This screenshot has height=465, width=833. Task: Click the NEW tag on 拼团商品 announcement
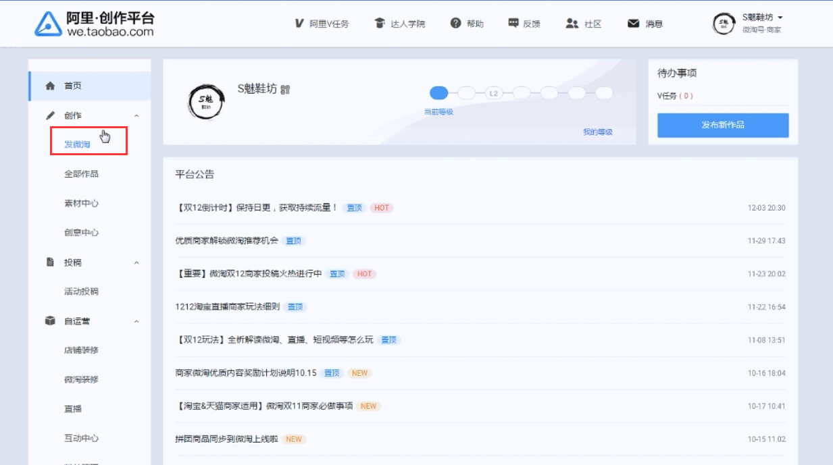tap(294, 439)
